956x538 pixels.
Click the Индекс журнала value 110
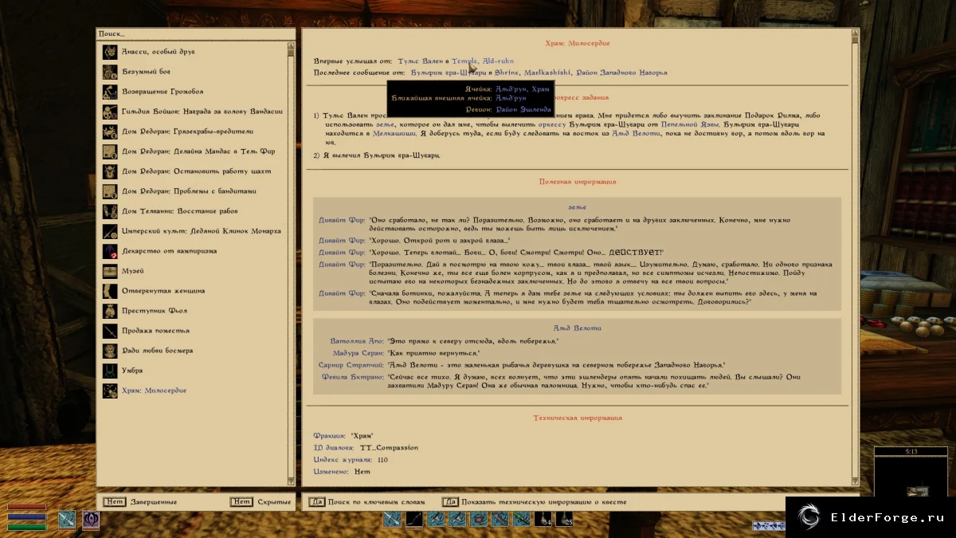[382, 460]
